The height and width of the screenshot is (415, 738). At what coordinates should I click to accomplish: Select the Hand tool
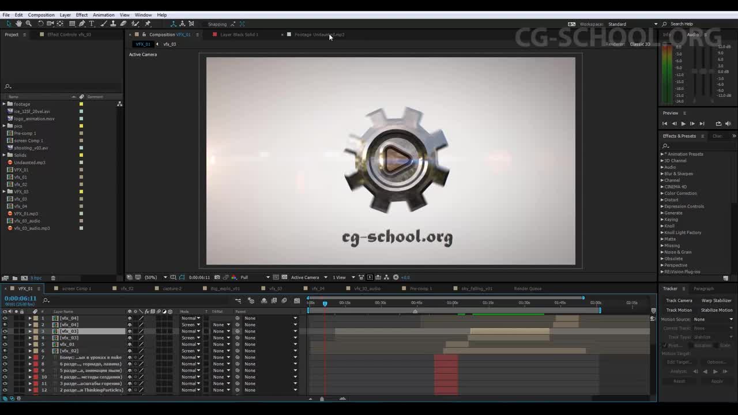(x=19, y=24)
